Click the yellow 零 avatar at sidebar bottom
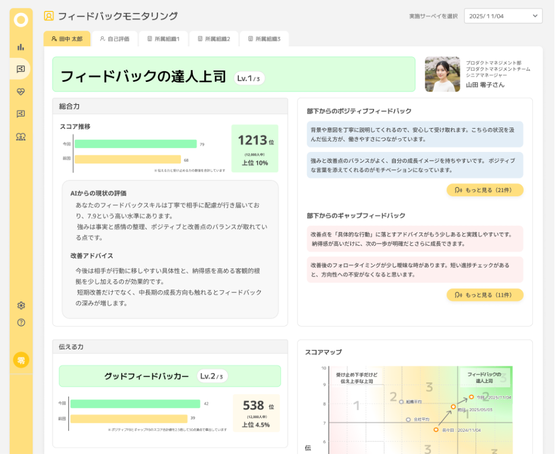This screenshot has width=555, height=454. [x=21, y=360]
